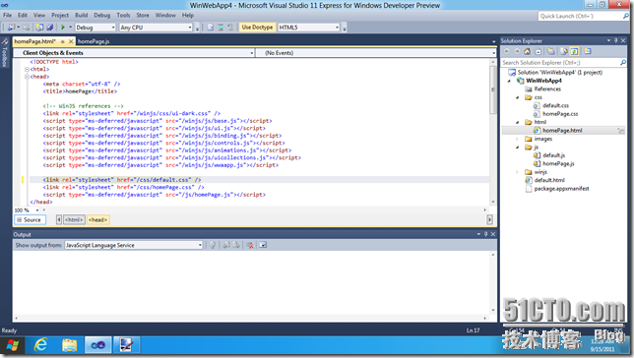Image resolution: width=634 pixels, height=358 pixels.
Task: Click Visual Studio taskbar icon
Action: click(x=97, y=345)
